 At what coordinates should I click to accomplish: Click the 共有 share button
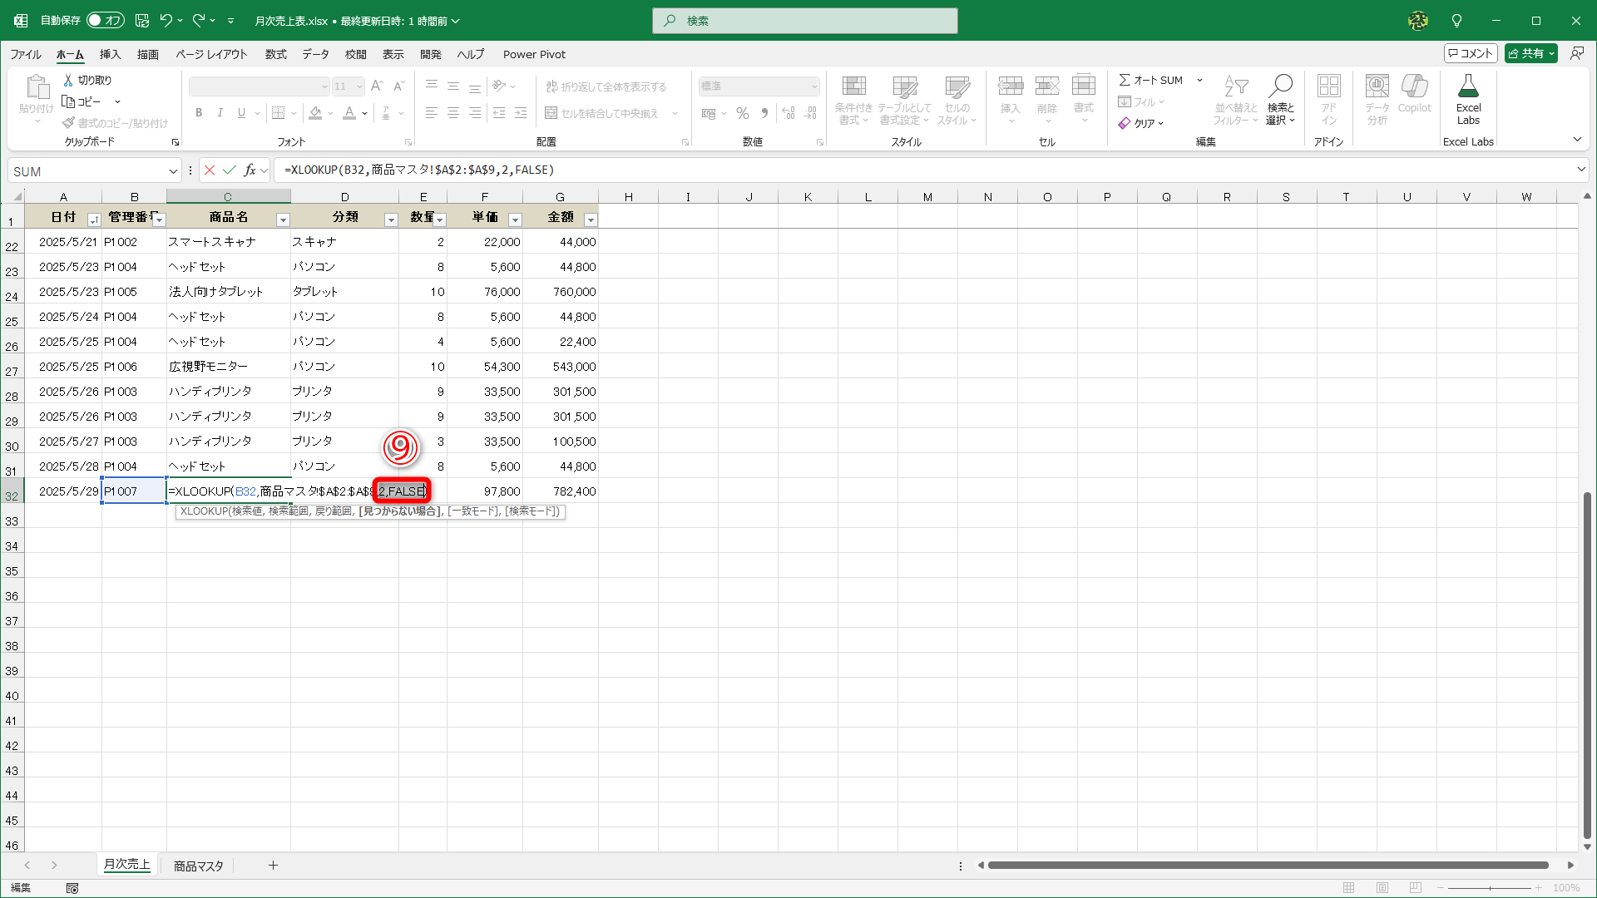click(1530, 53)
